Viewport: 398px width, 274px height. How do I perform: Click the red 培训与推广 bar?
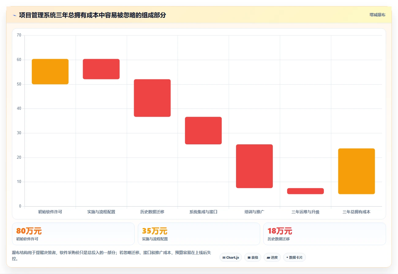254,166
